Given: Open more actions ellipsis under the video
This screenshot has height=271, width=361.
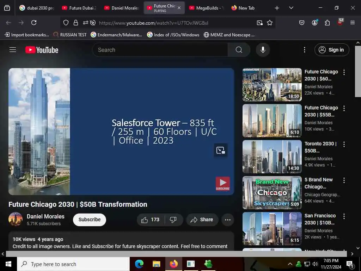Looking at the screenshot, I should click(228, 219).
